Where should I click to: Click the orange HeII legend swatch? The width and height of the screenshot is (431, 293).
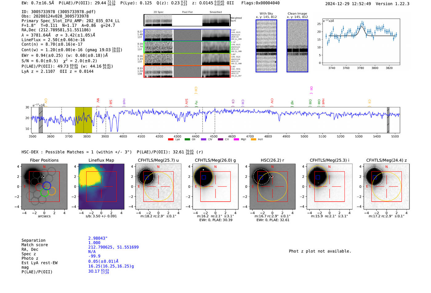pyautogui.click(x=254, y=140)
